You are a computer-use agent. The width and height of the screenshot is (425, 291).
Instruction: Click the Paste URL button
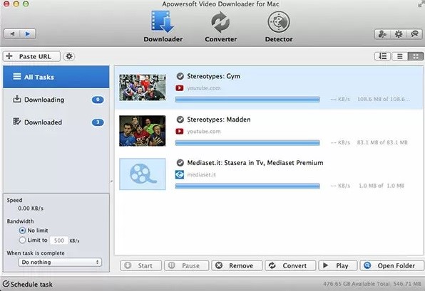tap(31, 56)
